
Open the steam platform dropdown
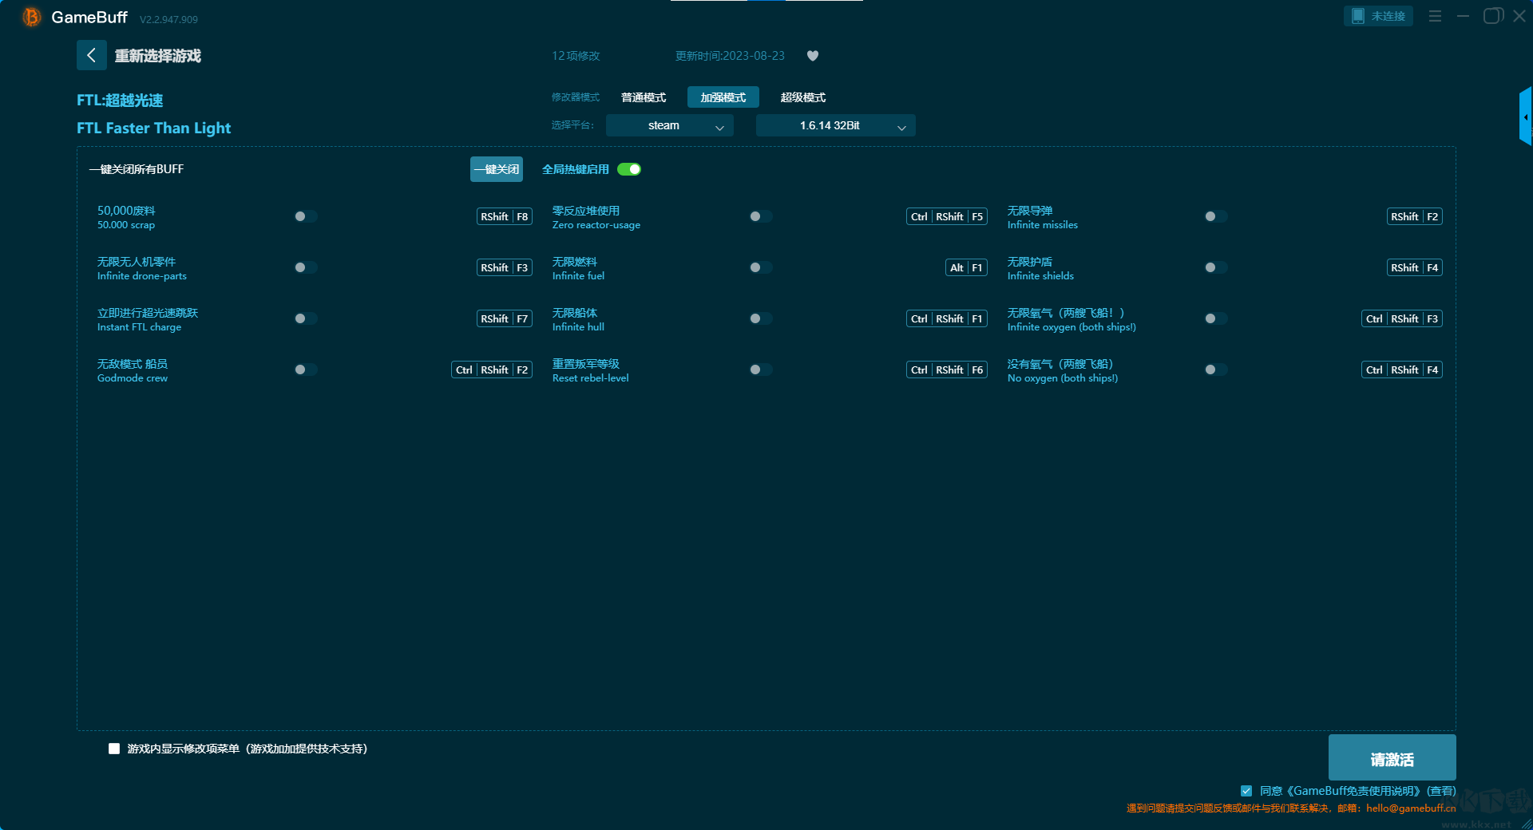click(x=670, y=125)
